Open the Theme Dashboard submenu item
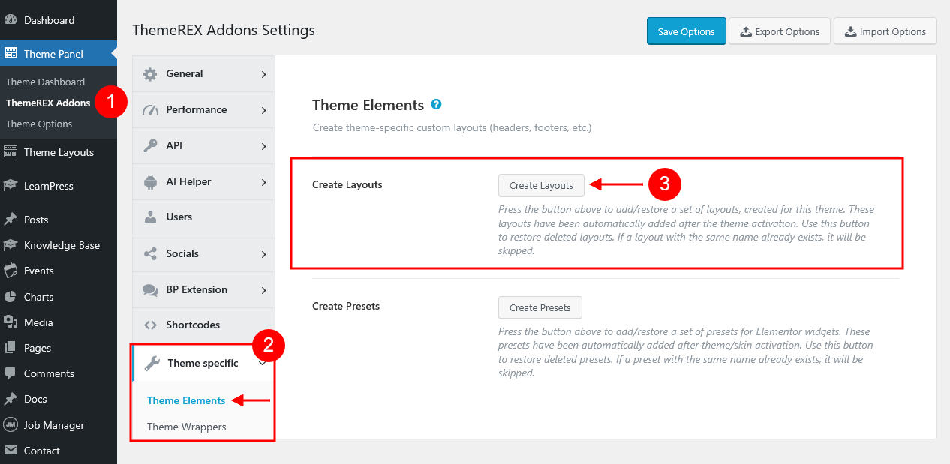950x464 pixels. click(x=45, y=82)
